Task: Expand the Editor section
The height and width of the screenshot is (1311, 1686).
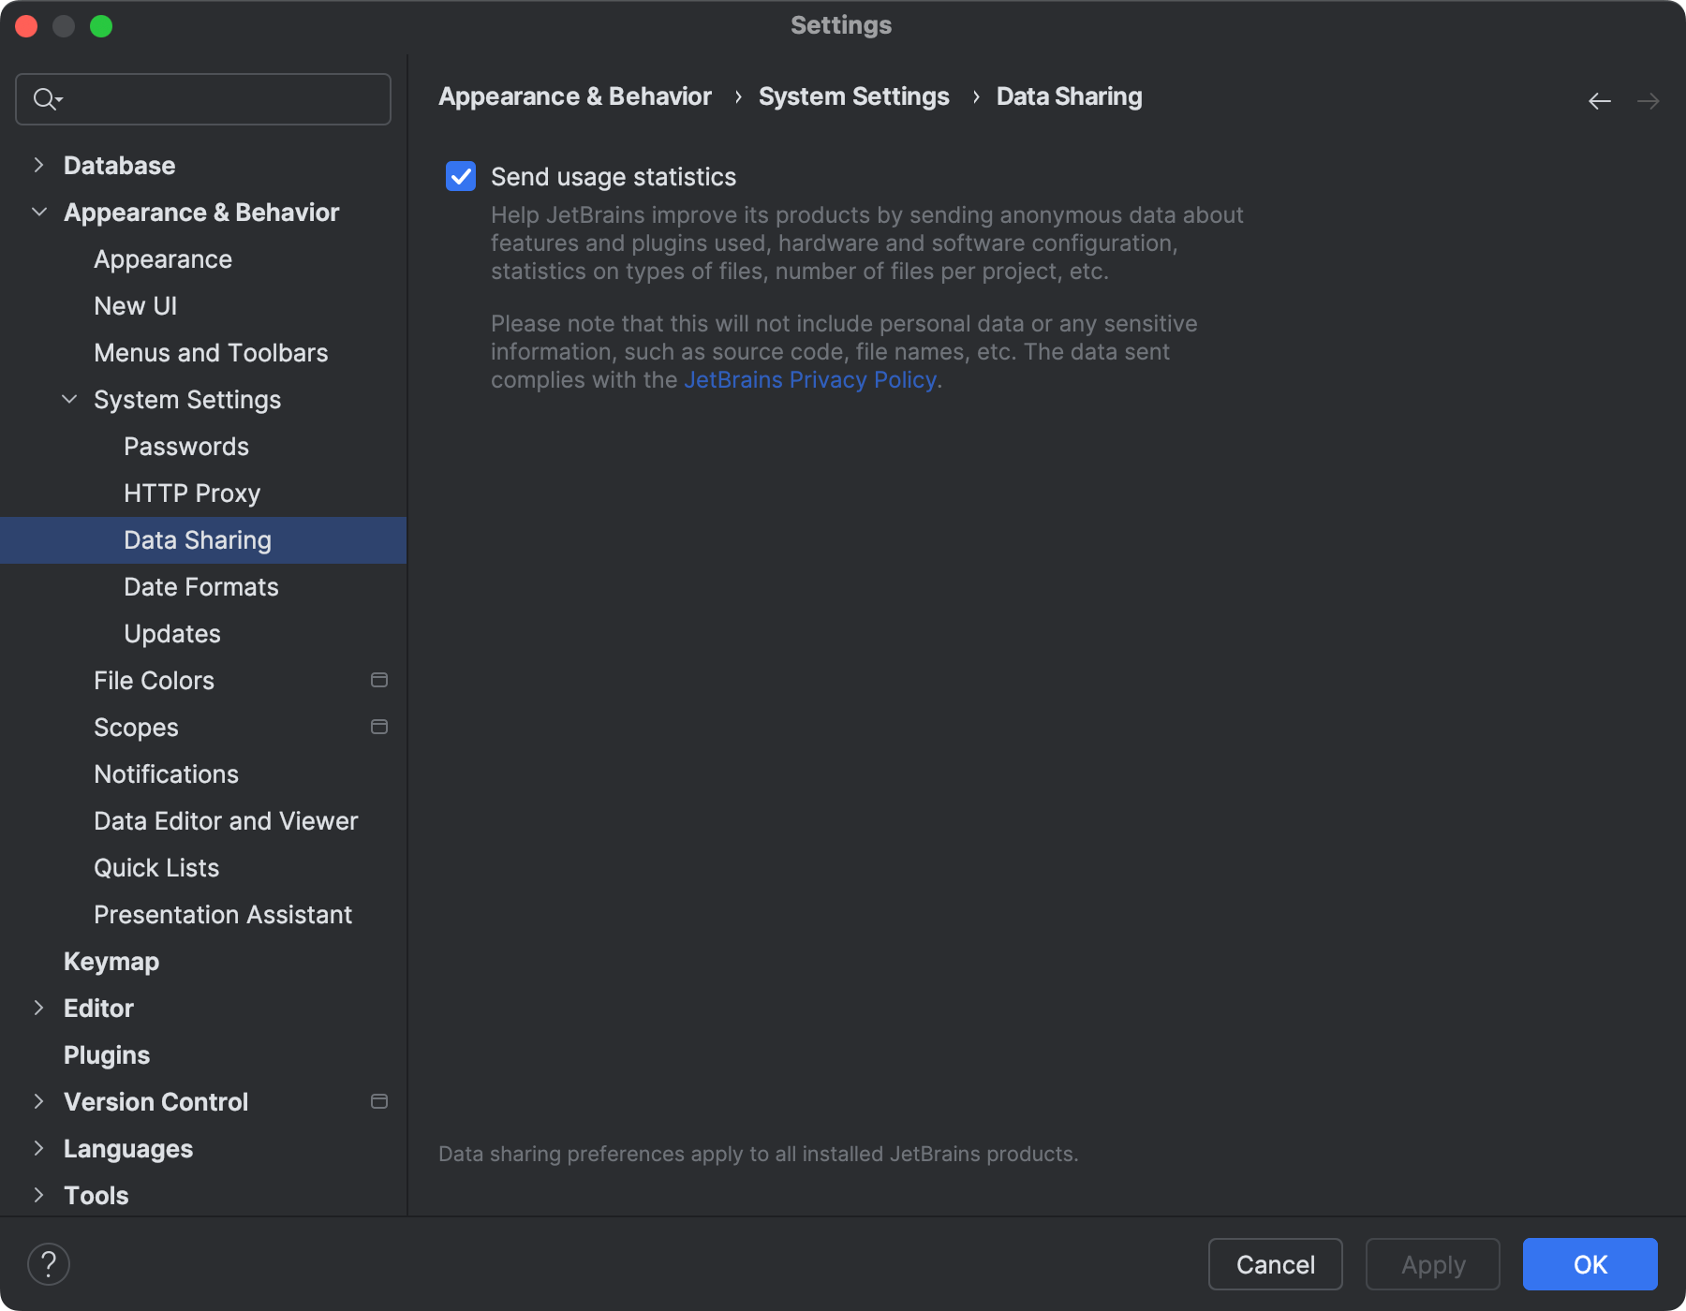Action: 38,1008
